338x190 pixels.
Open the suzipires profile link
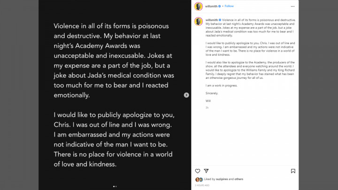click(222, 179)
